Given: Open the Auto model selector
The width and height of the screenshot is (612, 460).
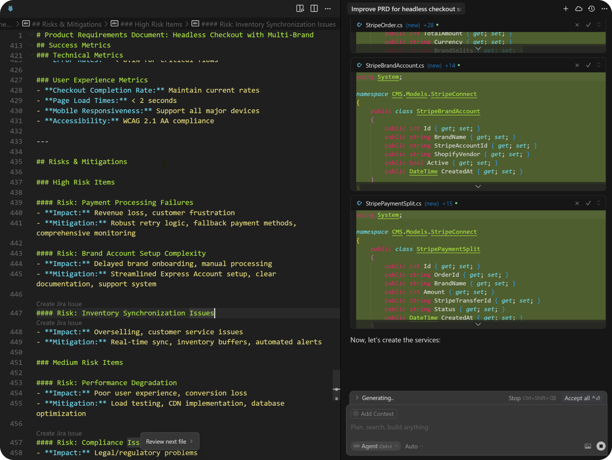Looking at the screenshot, I should [413, 446].
